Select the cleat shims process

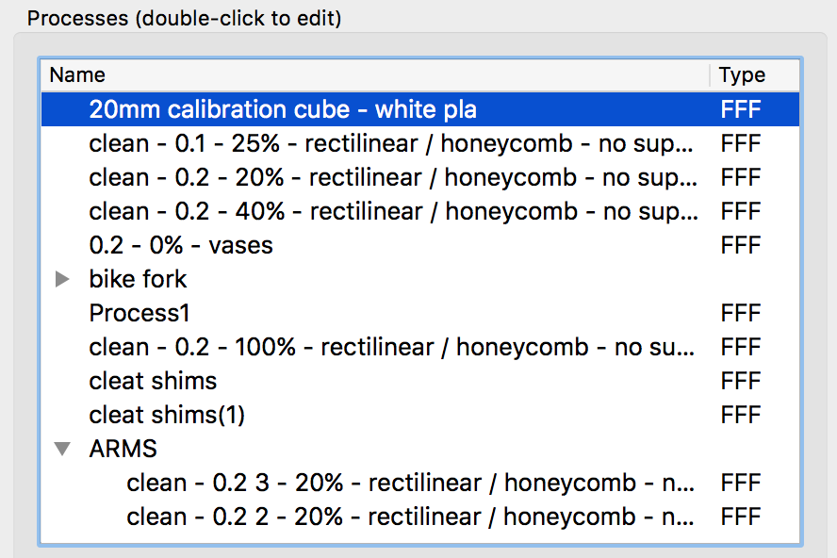pyautogui.click(x=420, y=381)
